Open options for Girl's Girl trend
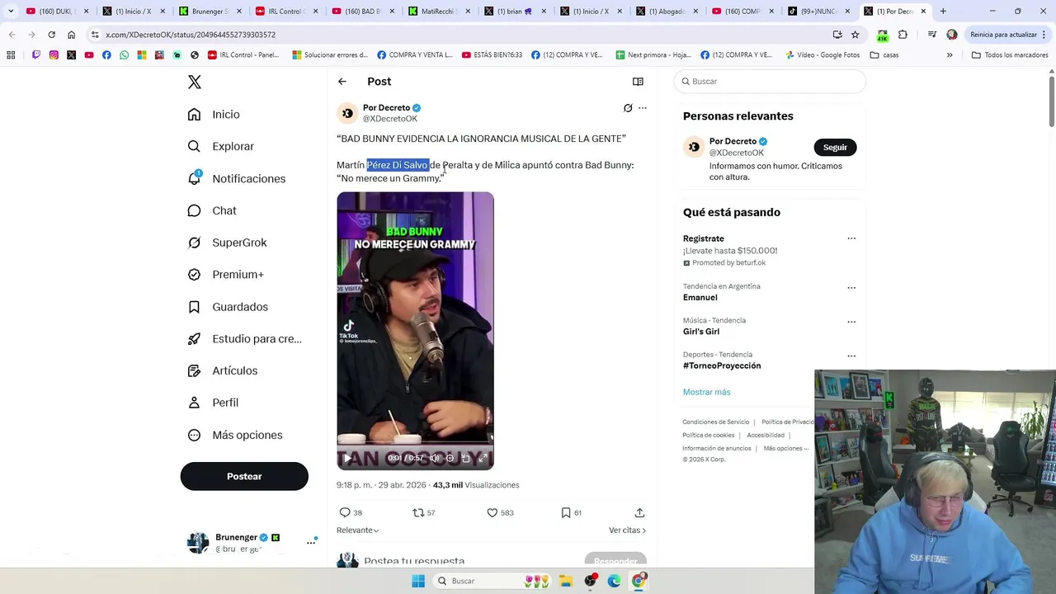Viewport: 1056px width, 594px height. pyautogui.click(x=851, y=322)
